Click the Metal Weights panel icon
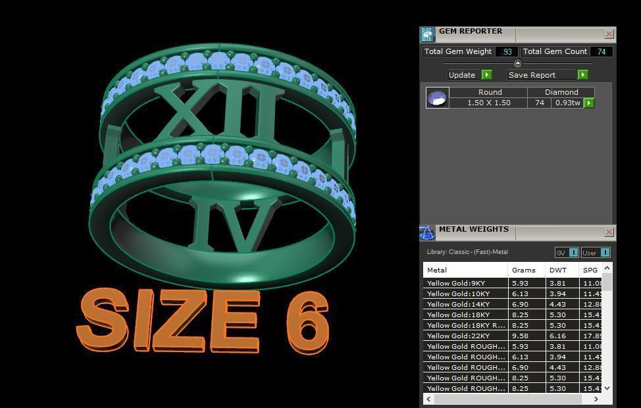Viewport: 641px width, 408px height. pyautogui.click(x=427, y=232)
